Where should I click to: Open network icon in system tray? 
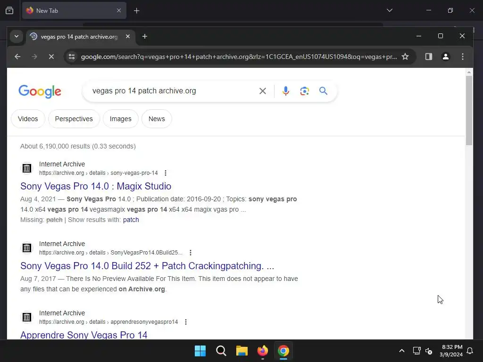pos(417,351)
